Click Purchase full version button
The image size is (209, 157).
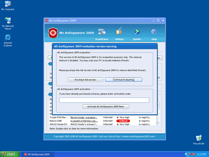(x=85, y=80)
